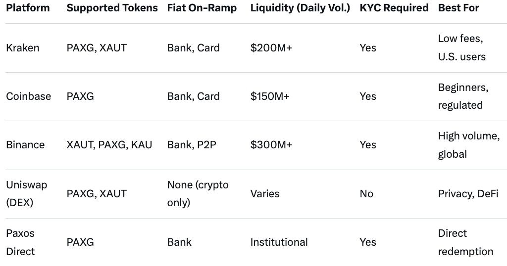This screenshot has height=266, width=507.
Task: Click the KYC Required column header
Action: 394,8
